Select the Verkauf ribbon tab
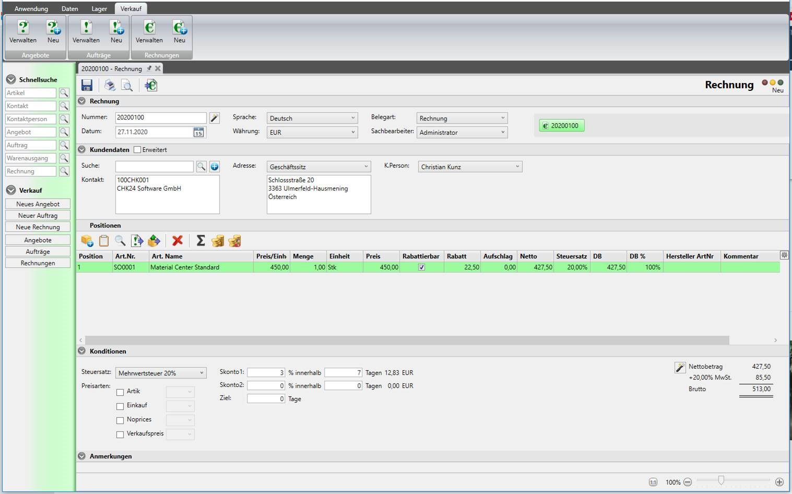Image resolution: width=792 pixels, height=494 pixels. pyautogui.click(x=131, y=8)
